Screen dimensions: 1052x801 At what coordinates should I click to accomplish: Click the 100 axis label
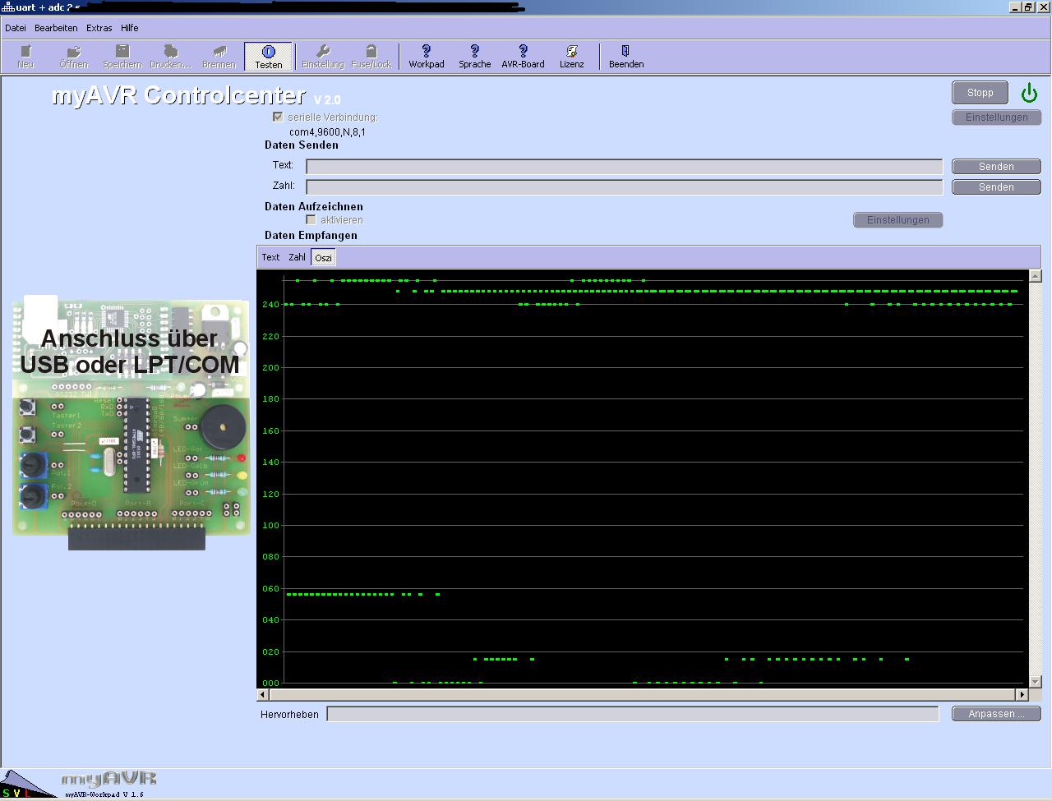pos(270,526)
